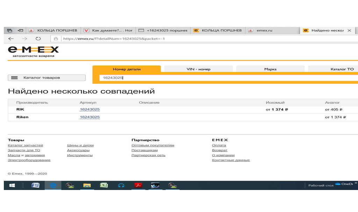Click the browser forward arrow
Viewport: 358px width, 212px height.
(24, 38)
